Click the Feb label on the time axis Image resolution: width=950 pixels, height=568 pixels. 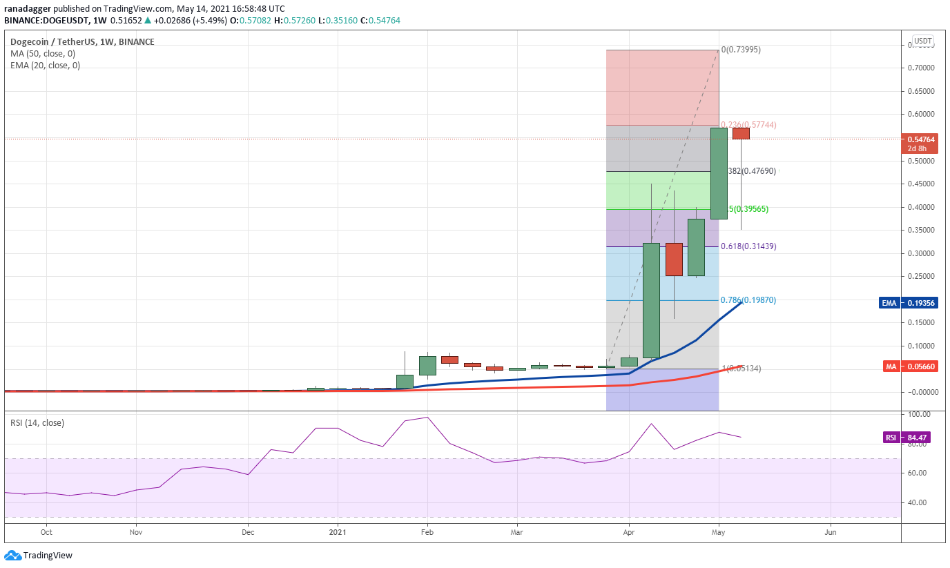427,532
